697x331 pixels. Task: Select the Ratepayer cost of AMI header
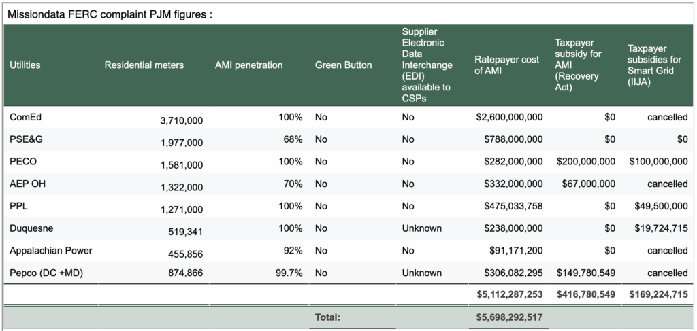click(506, 65)
